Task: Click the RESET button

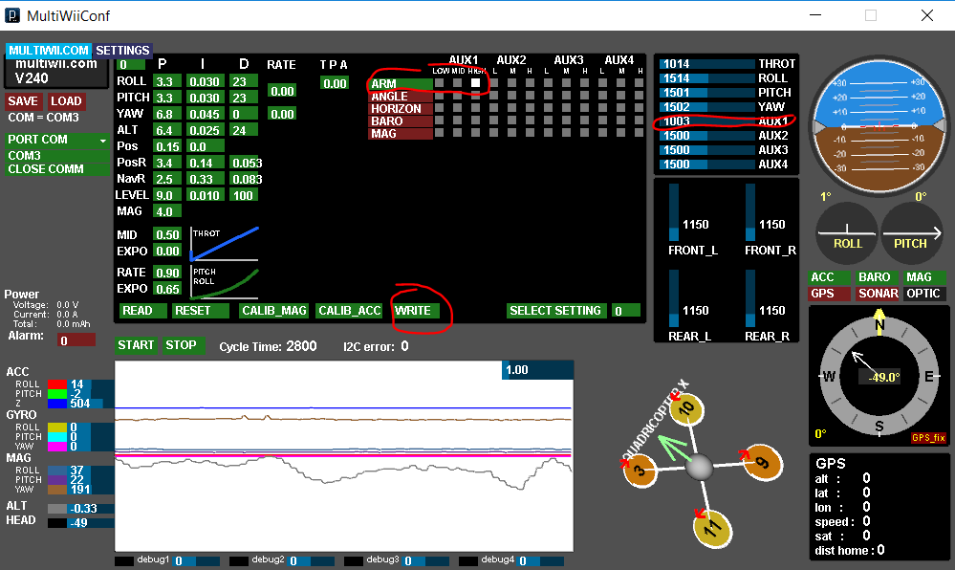Action: pyautogui.click(x=201, y=310)
